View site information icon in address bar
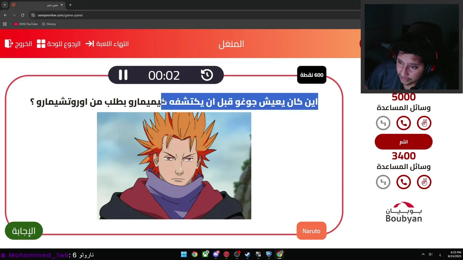Viewport: 463px width, 260px height. (33, 15)
